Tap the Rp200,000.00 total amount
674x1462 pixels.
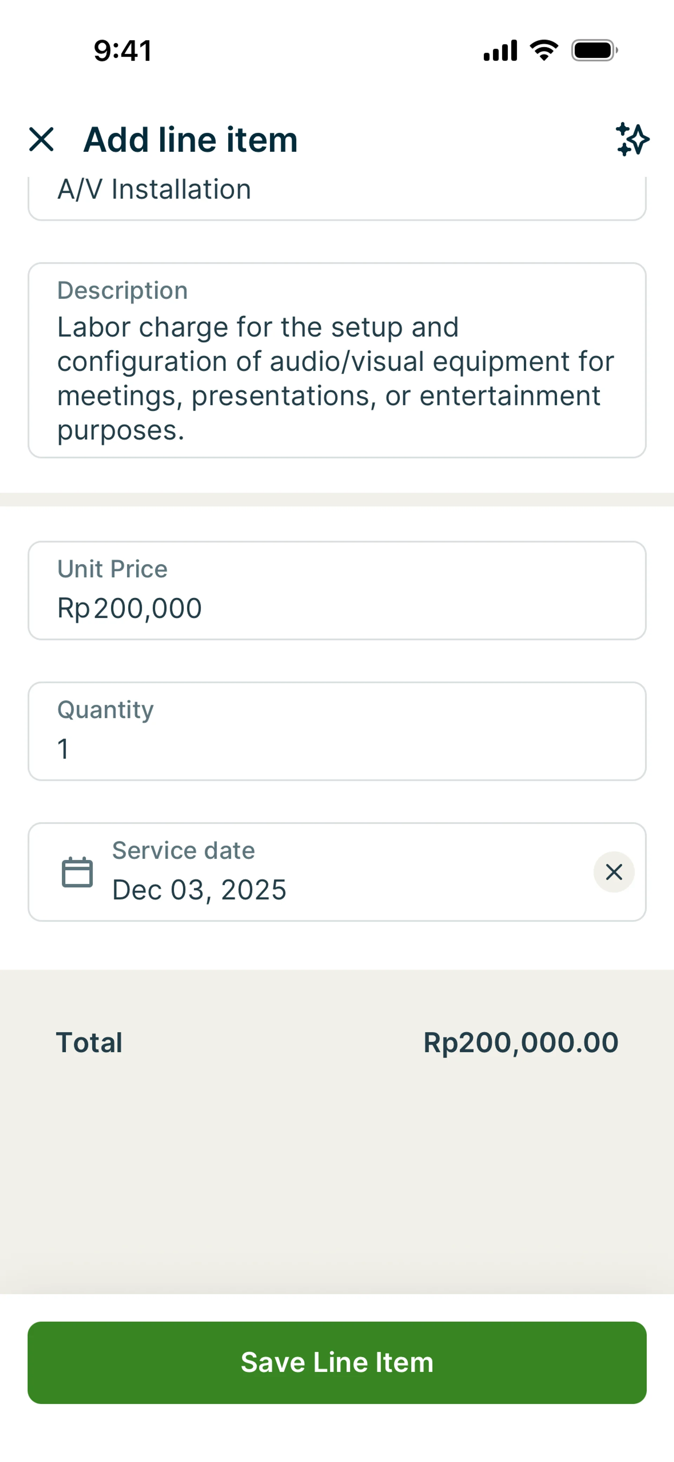[520, 1043]
